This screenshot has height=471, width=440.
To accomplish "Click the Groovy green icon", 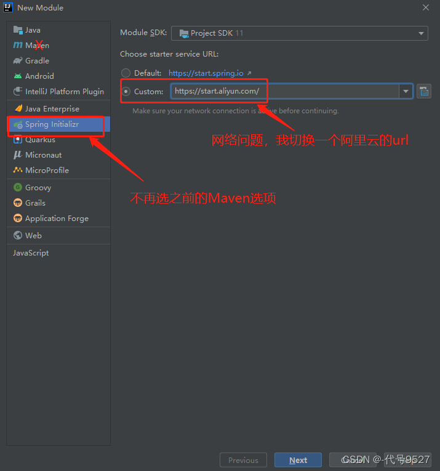I will tap(18, 187).
